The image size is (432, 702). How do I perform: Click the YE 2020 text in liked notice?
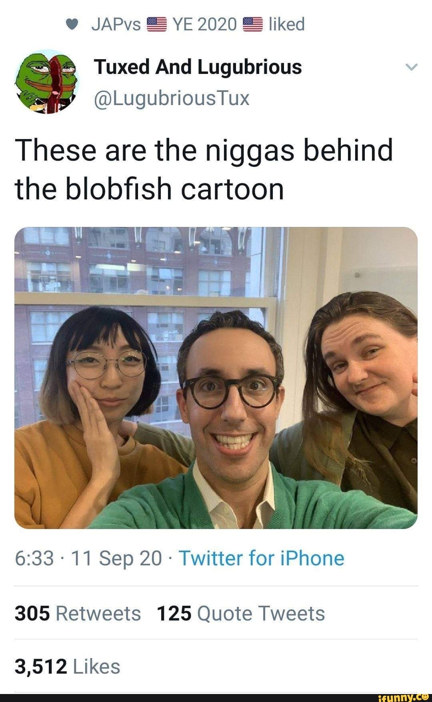click(x=205, y=25)
